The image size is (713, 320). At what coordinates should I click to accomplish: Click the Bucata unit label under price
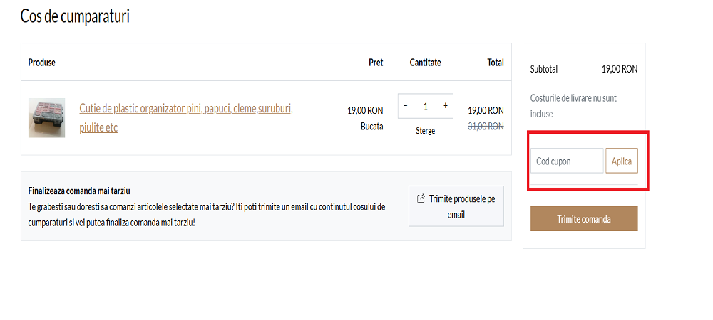click(x=371, y=126)
